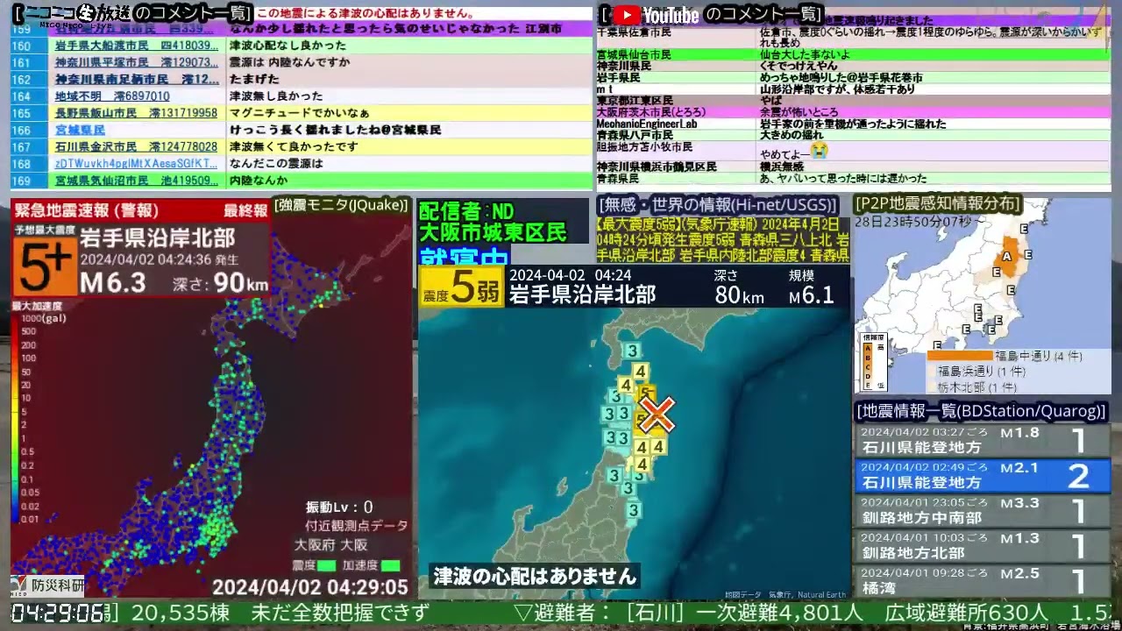Open user link 宮城県民 in comment 166
Image resolution: width=1122 pixels, height=631 pixels.
tap(80, 130)
